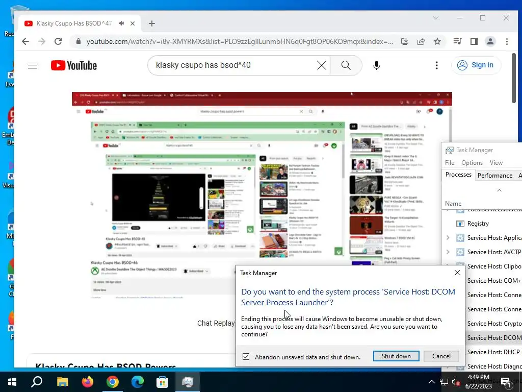Open the notifications action center
Image resolution: width=522 pixels, height=392 pixels.
click(506, 382)
